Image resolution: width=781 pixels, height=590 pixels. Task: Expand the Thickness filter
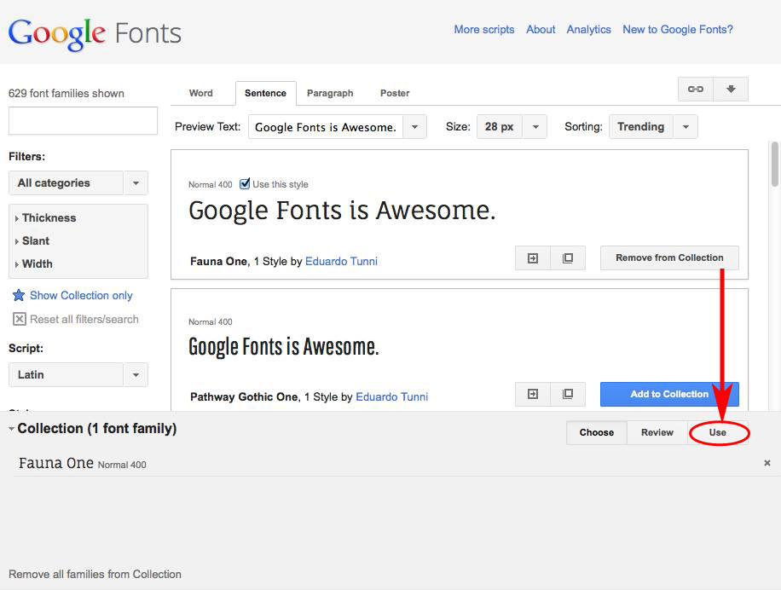(x=45, y=218)
